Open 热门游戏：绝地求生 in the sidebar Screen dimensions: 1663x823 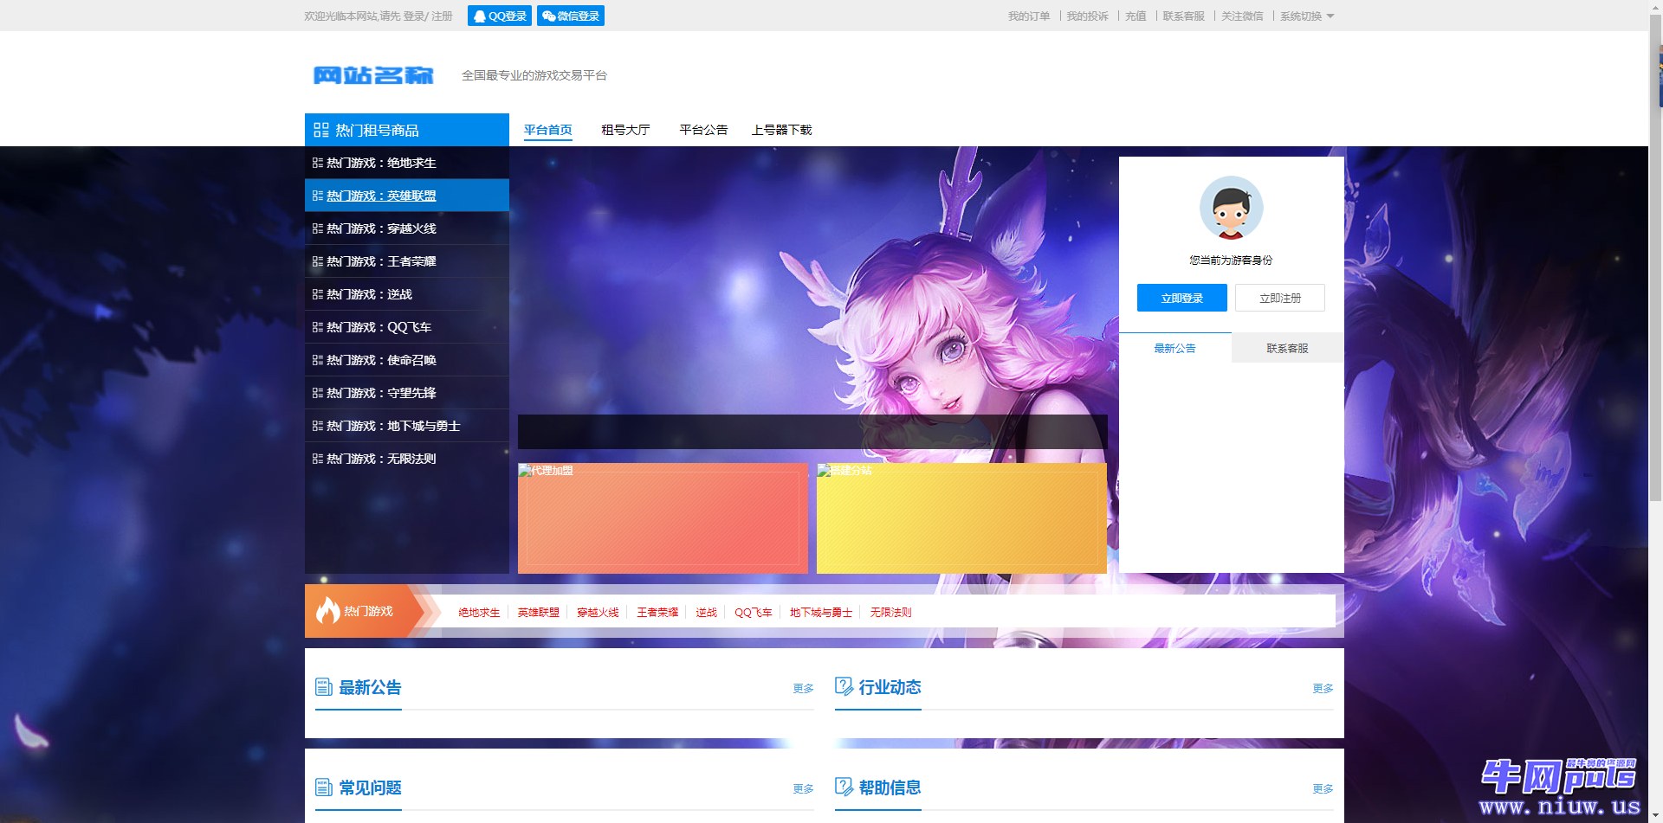(407, 163)
